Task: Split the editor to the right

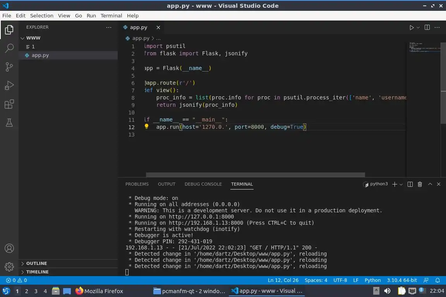Action: (x=427, y=27)
